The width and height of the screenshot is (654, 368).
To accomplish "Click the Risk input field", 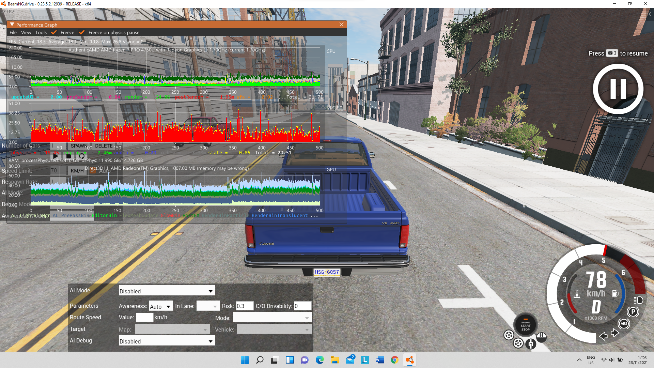I will (244, 306).
